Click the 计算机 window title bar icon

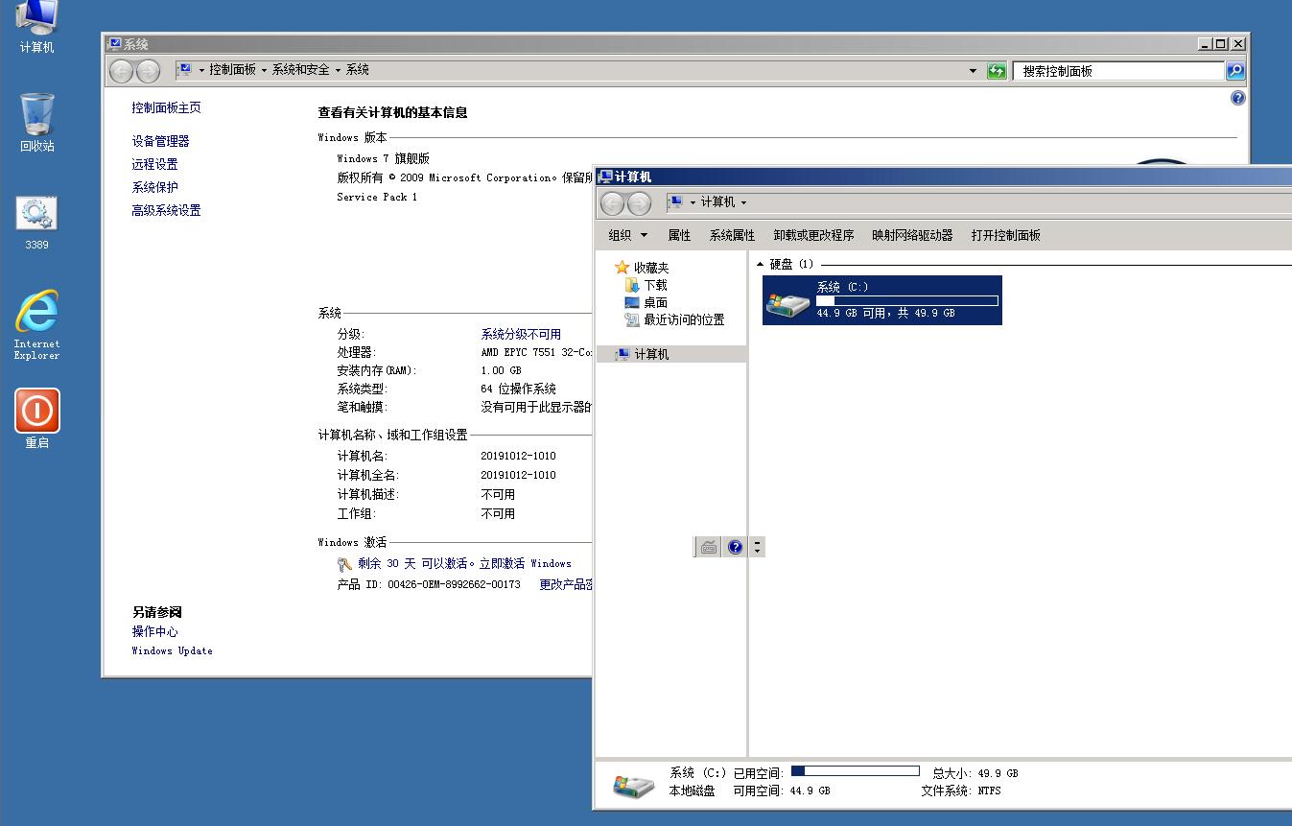pyautogui.click(x=605, y=177)
